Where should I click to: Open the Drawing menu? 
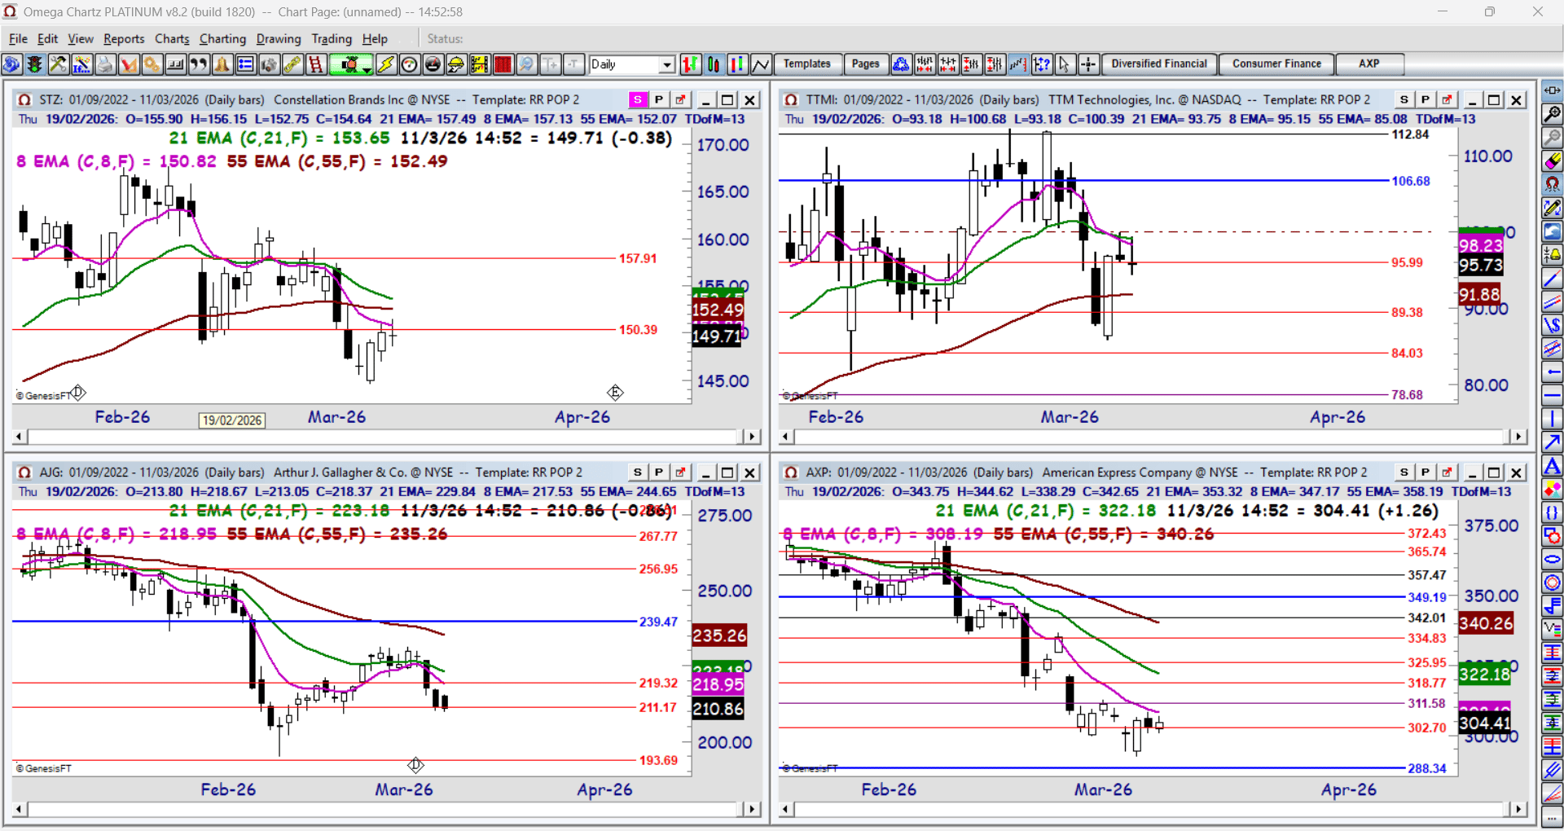pos(279,38)
